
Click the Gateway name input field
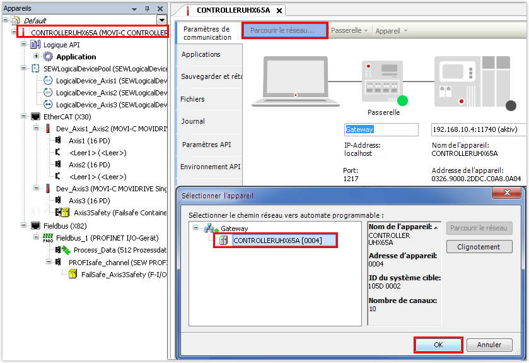tap(381, 129)
